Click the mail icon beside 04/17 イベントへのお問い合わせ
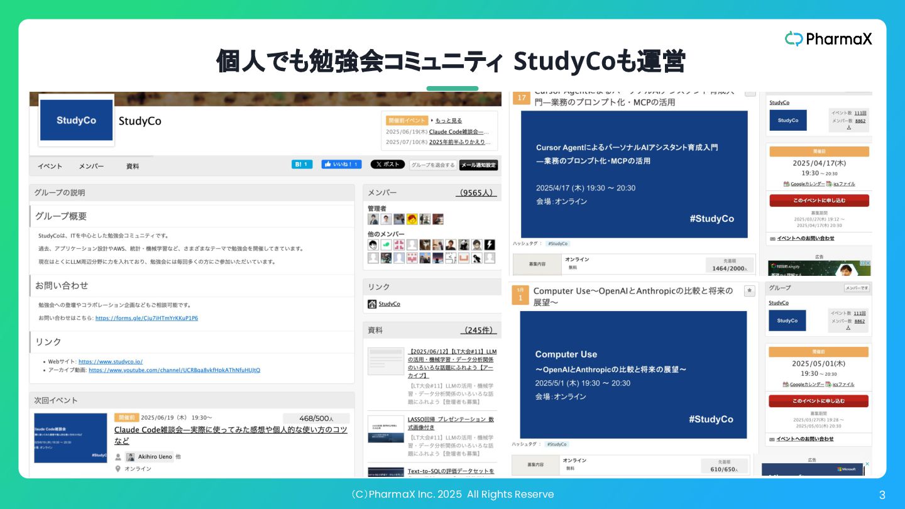The height and width of the screenshot is (509, 905). coord(772,239)
